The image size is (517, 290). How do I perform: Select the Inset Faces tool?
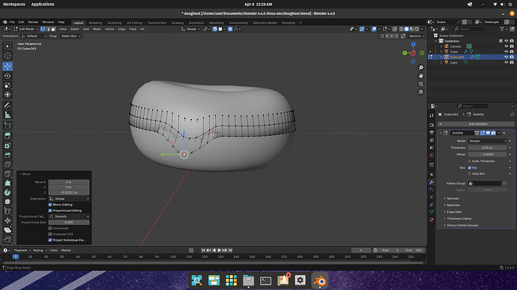click(x=7, y=145)
